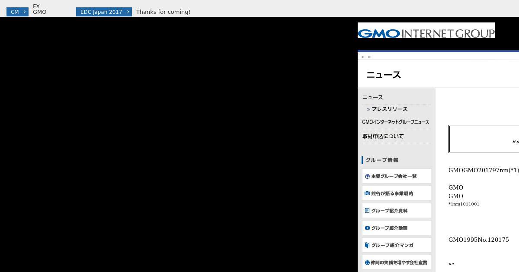Click the document icon beside グループ紹介資料

(x=367, y=211)
